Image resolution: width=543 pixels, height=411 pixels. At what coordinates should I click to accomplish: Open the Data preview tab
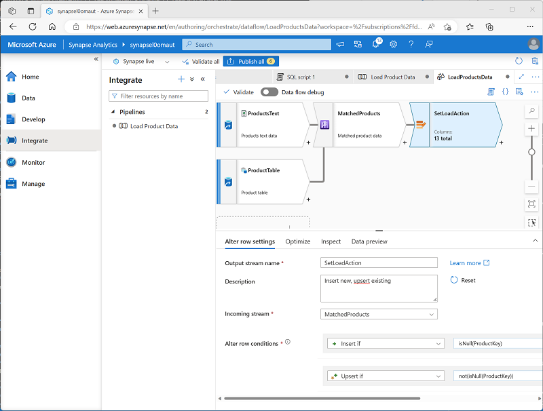[x=369, y=241]
